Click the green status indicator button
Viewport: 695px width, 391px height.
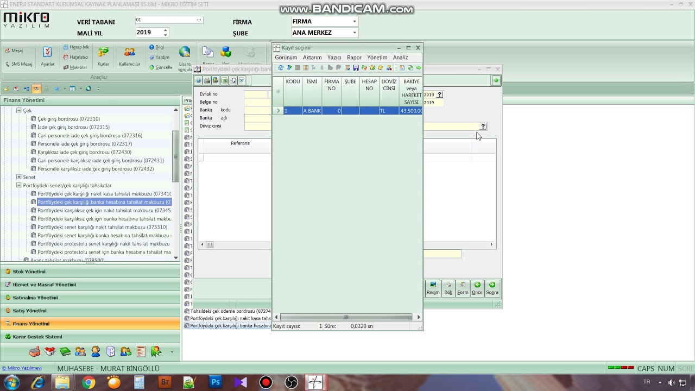(496, 80)
